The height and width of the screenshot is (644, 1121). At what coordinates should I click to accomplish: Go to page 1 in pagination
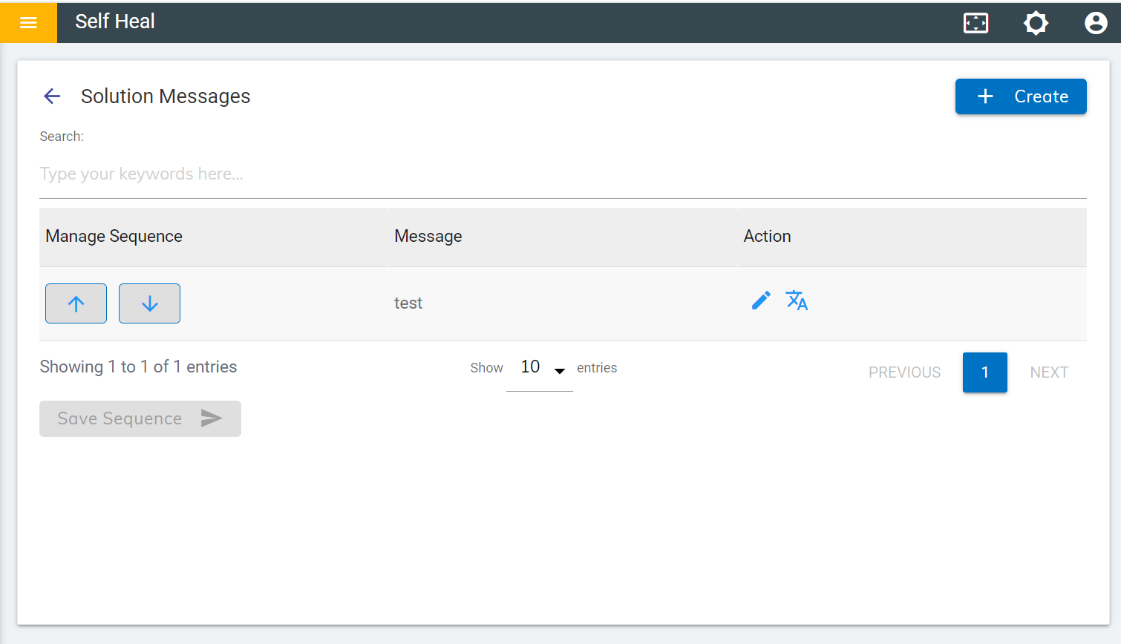984,372
